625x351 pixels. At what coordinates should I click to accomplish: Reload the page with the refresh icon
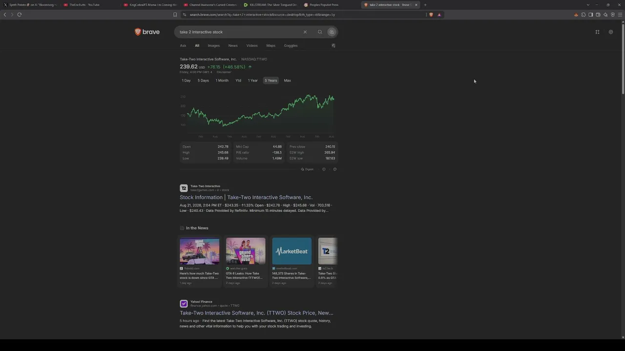click(20, 15)
